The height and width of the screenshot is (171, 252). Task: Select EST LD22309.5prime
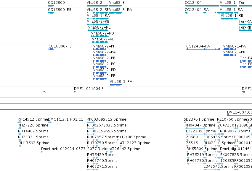pos(201,131)
